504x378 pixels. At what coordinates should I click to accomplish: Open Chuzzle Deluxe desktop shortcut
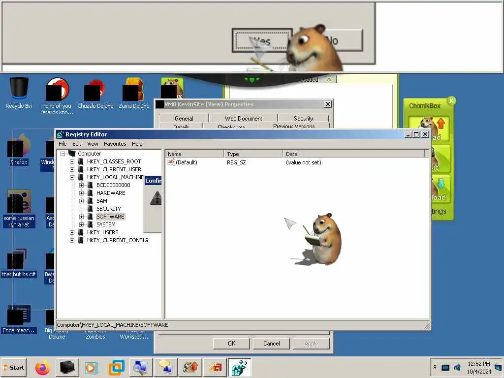tap(95, 93)
